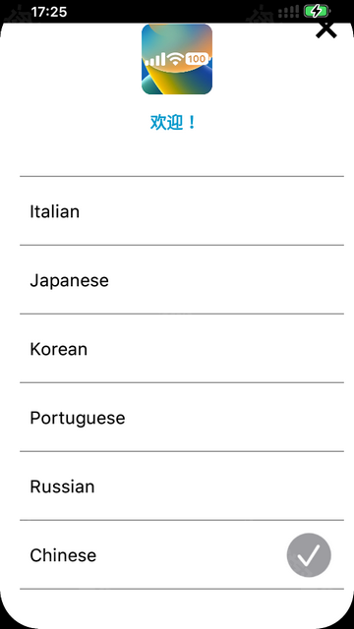Tap the app logo image above the welcome text
Screen dimensions: 354x629
pyautogui.click(x=177, y=59)
